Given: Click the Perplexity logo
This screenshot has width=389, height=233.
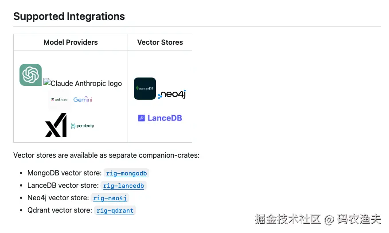Looking at the screenshot, I should coord(82,126).
